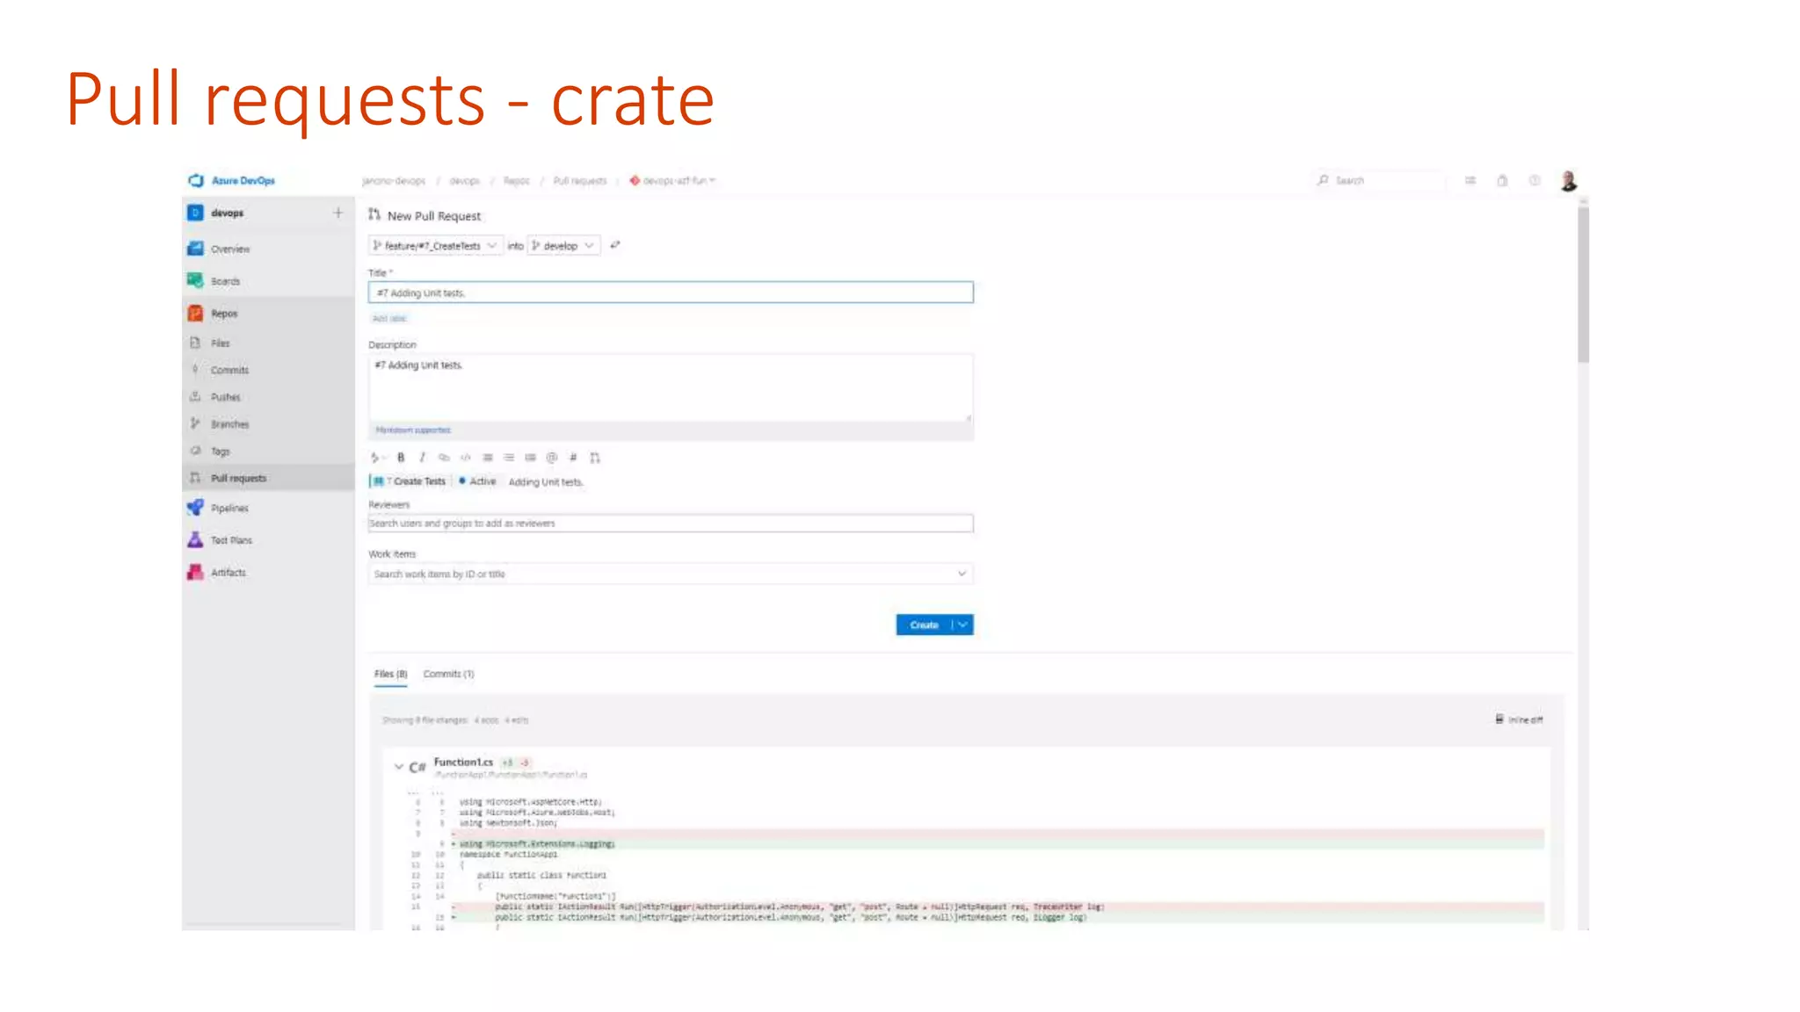Toggle bold formatting in description toolbar
The image size is (1800, 1012).
pos(401,457)
